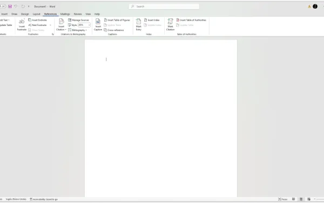Image resolution: width=324 pixels, height=203 pixels.
Task: Click the Mark Entry button
Action: (x=138, y=25)
